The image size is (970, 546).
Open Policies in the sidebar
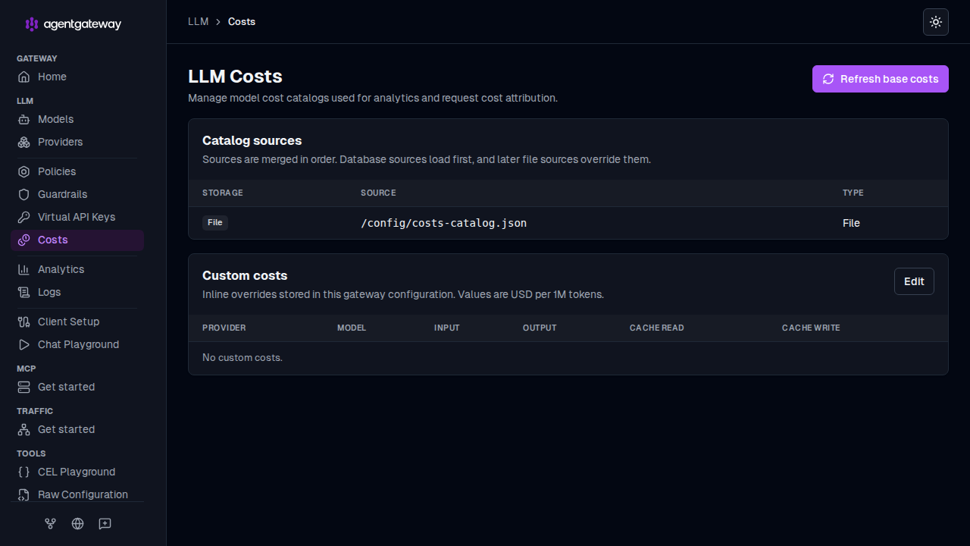pyautogui.click(x=77, y=171)
